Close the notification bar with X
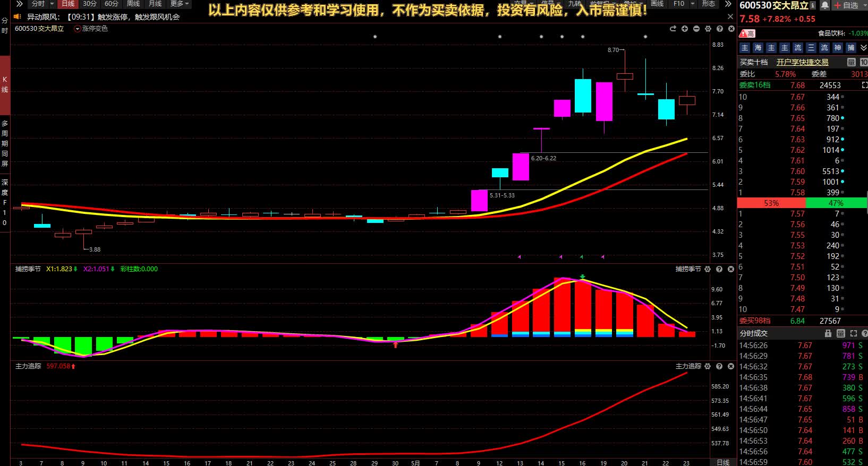This screenshot has height=466, width=868. tap(730, 17)
